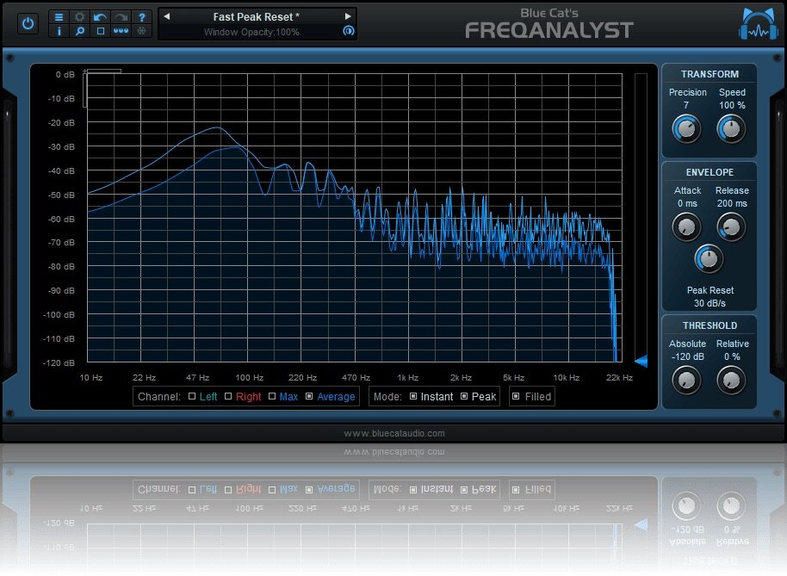The width and height of the screenshot is (787, 576).
Task: Click the dimmed snowflake-style freeze icon
Action: (141, 31)
